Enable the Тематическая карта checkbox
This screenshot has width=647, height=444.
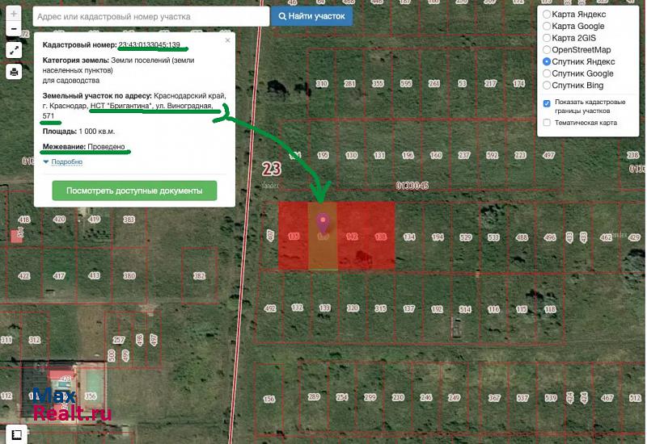tap(548, 123)
